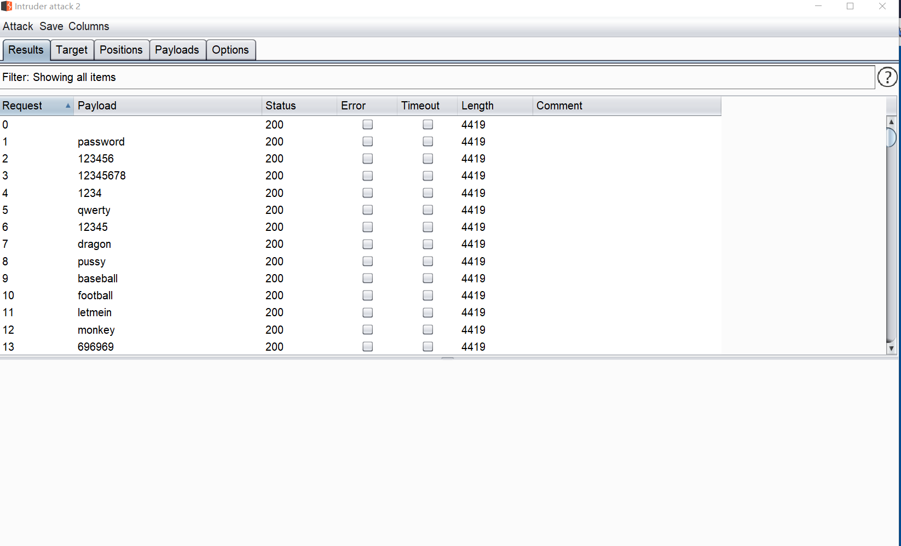The image size is (901, 546).
Task: Open the filter help question mark icon
Action: click(887, 77)
